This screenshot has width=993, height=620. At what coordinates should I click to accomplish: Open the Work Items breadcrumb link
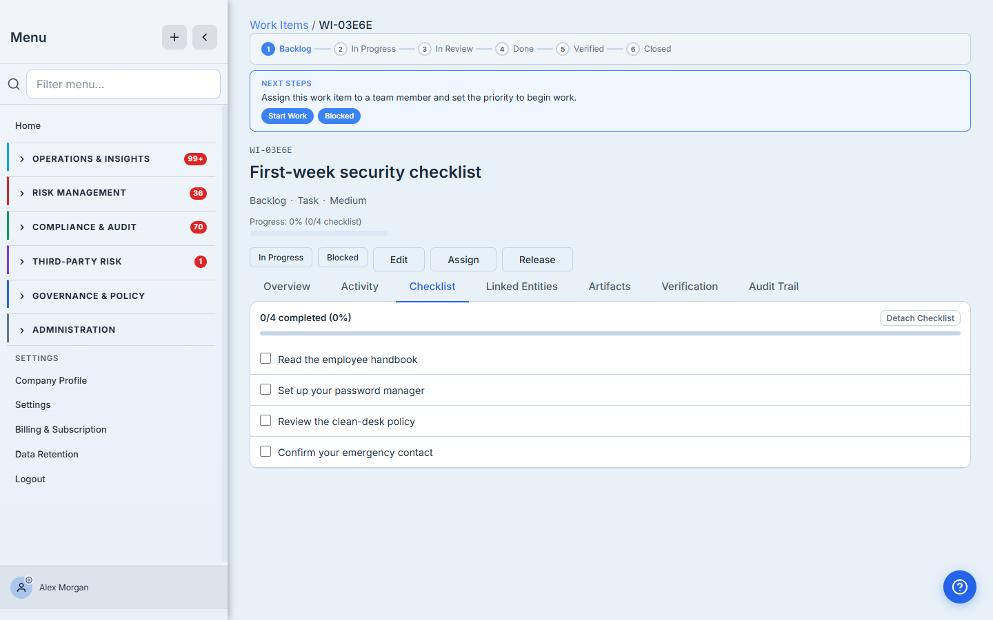(x=279, y=25)
